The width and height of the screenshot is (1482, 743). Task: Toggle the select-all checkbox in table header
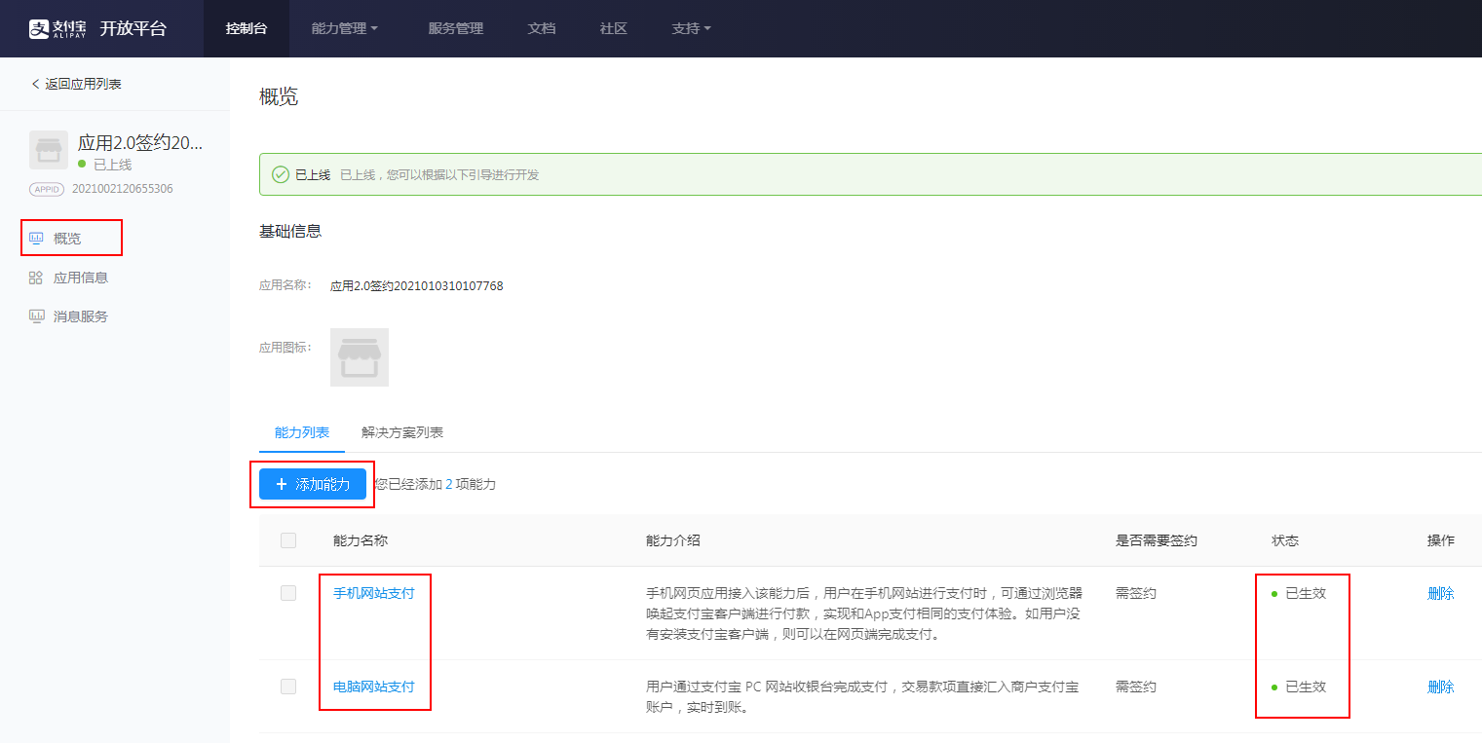click(288, 540)
